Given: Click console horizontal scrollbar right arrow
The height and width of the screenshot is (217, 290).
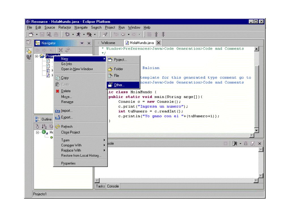Looking at the screenshot, I should point(256,181).
